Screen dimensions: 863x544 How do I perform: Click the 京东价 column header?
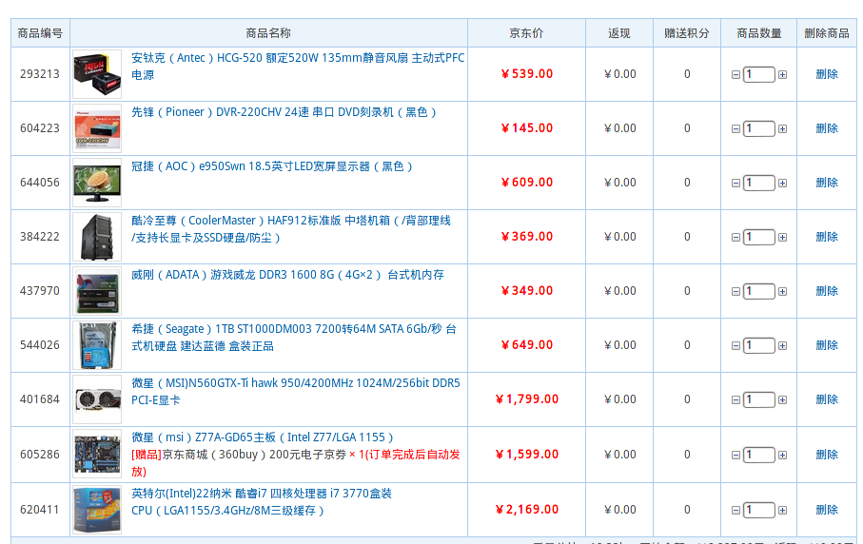526,33
